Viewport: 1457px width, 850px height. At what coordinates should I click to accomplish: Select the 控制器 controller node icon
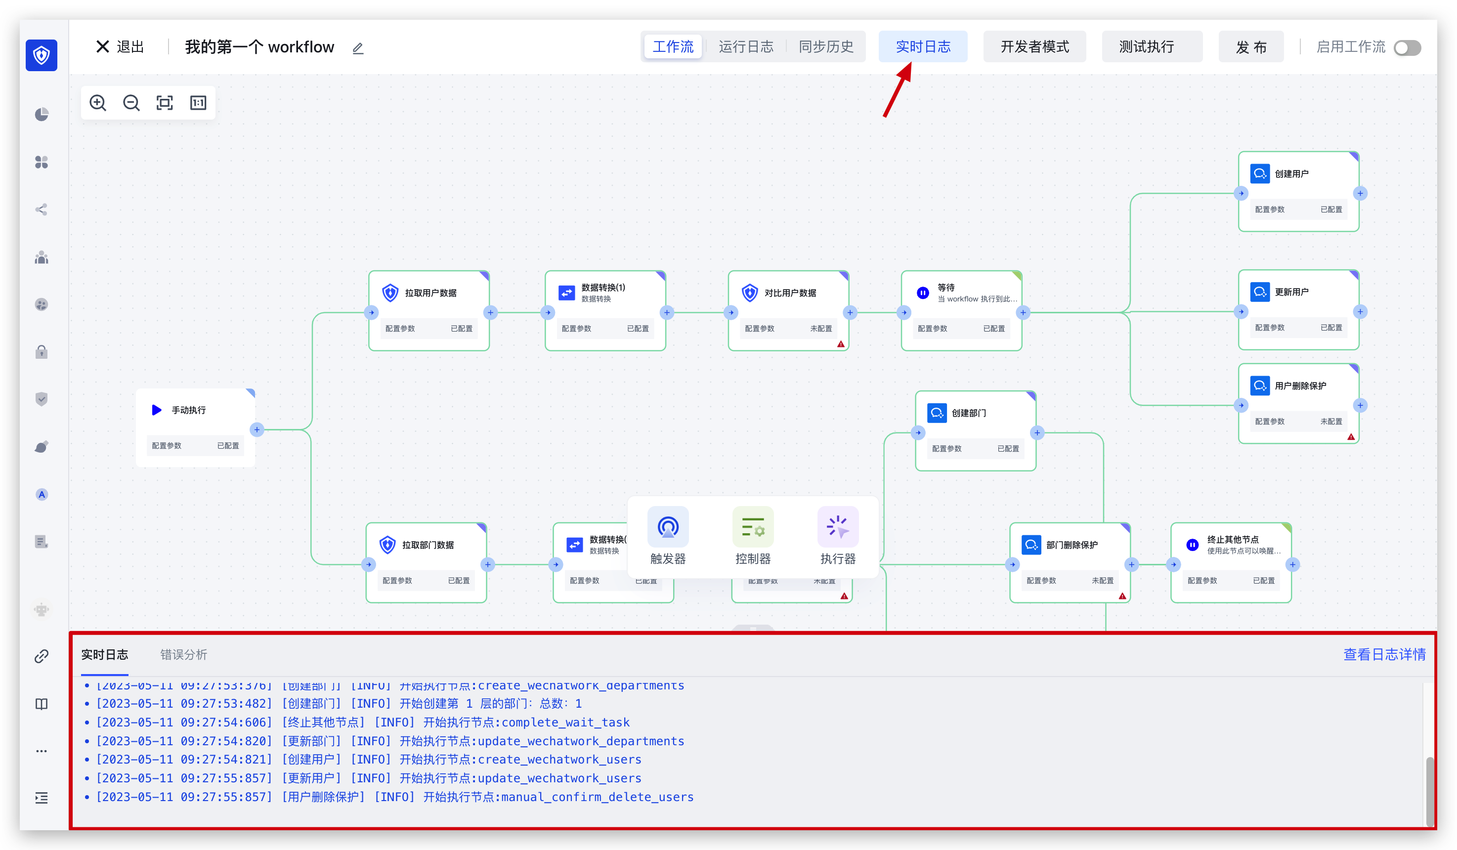[x=753, y=527]
